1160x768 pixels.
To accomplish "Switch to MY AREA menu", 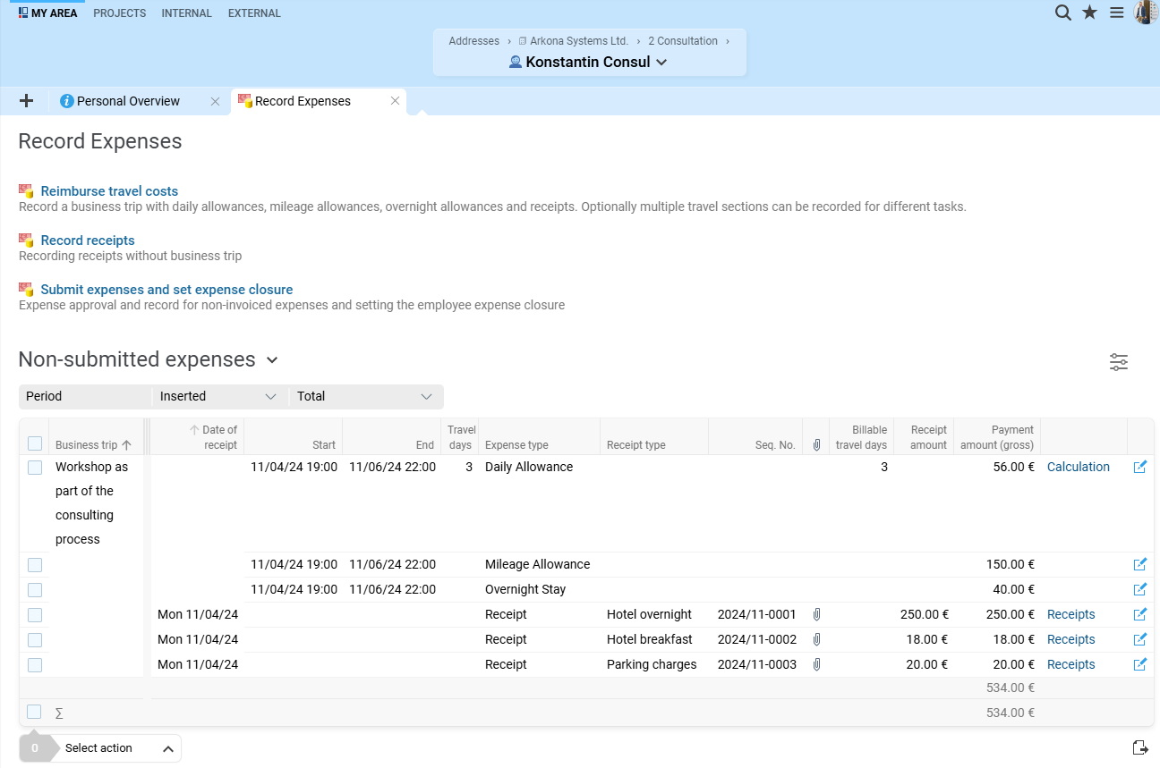I will click(47, 13).
